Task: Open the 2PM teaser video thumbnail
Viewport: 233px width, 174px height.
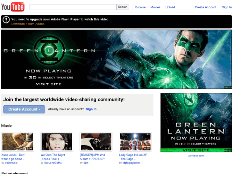Action: [96, 142]
